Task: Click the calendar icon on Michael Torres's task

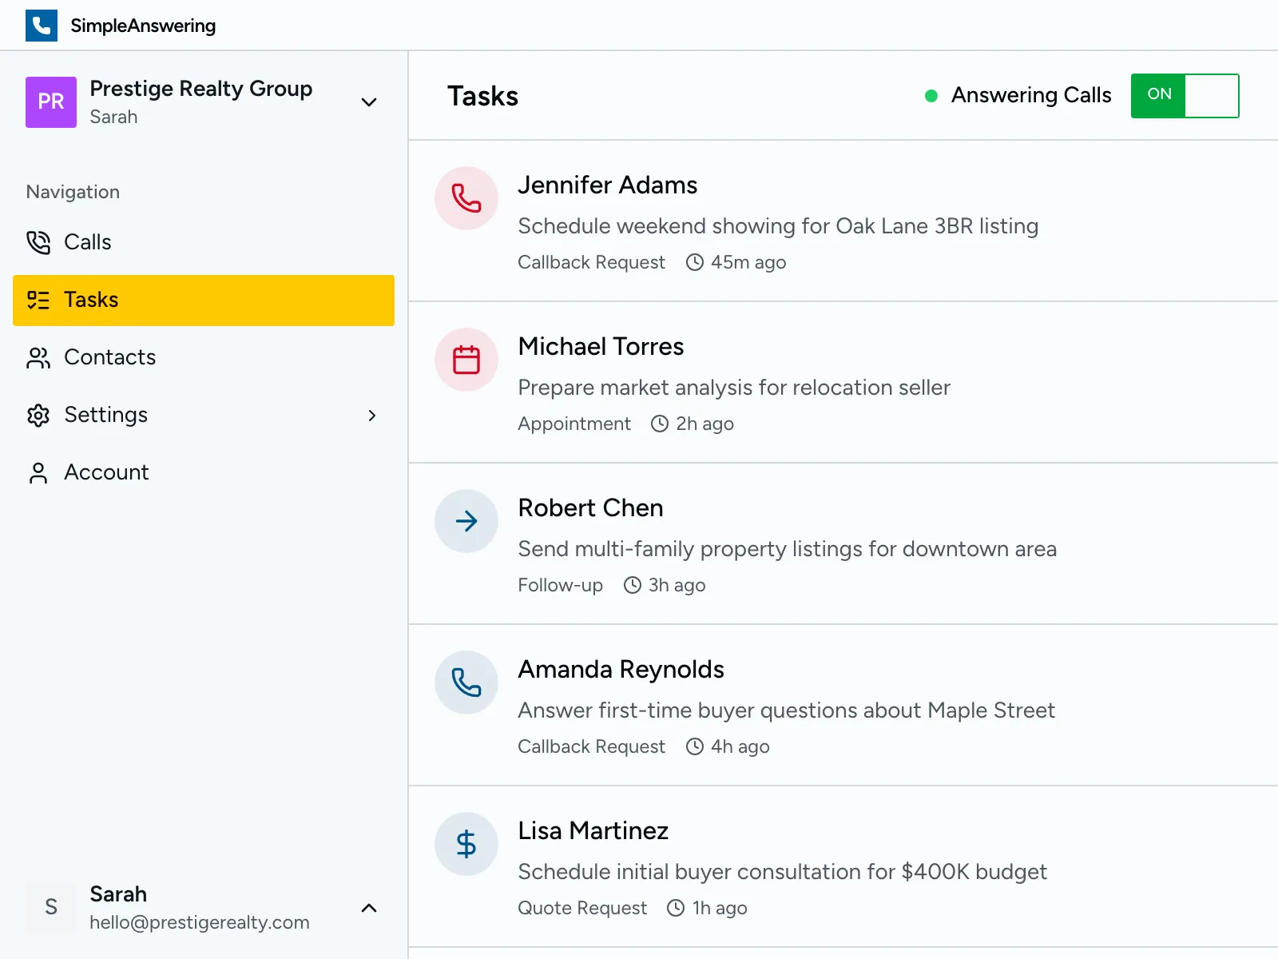Action: [x=466, y=360]
